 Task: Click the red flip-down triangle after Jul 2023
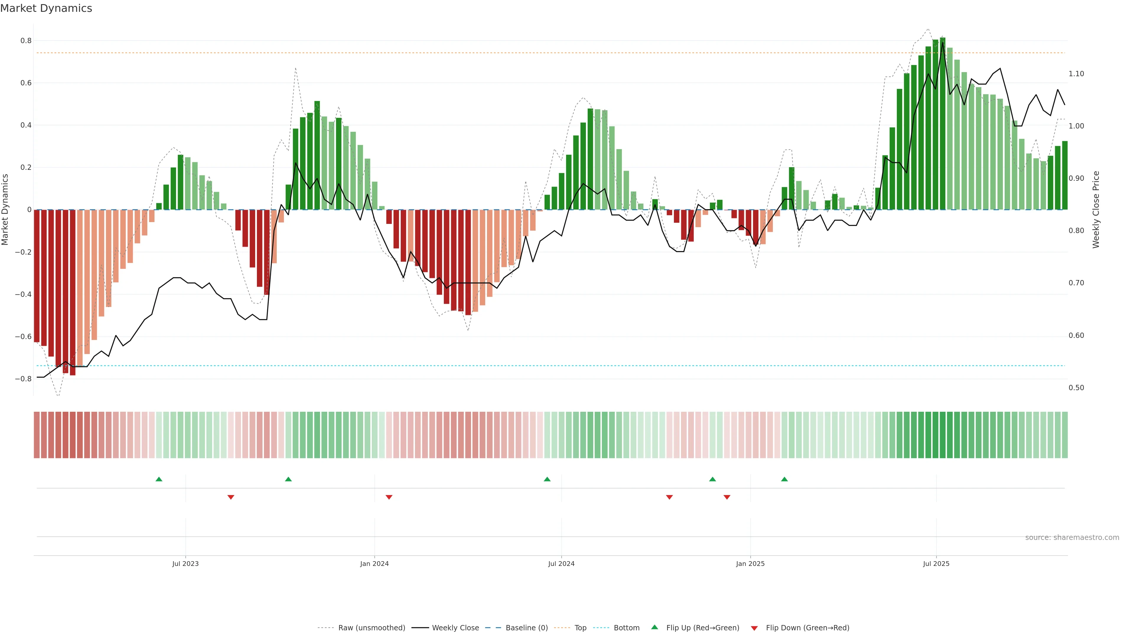click(231, 497)
